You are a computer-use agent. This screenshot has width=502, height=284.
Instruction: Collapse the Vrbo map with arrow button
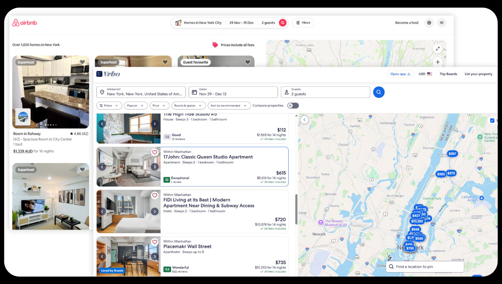(304, 119)
